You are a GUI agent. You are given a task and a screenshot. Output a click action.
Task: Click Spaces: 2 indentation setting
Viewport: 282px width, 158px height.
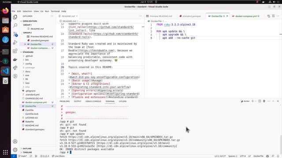pyautogui.click(x=233, y=156)
